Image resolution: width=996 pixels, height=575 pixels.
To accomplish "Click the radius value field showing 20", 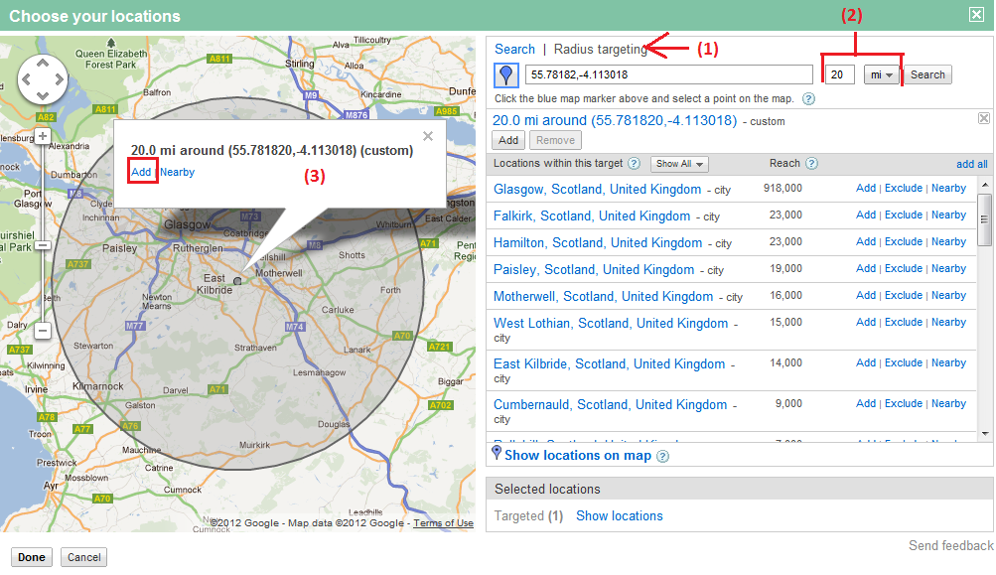I will (839, 74).
